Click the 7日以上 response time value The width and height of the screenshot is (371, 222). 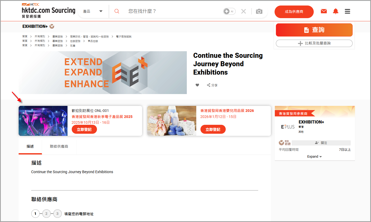coord(345,149)
